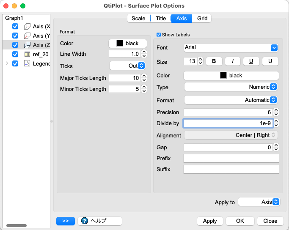Open the Alignment dropdown

(x=231, y=135)
